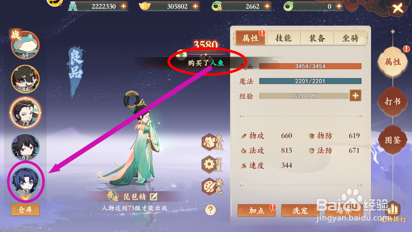Open the 图鉴 side menu
412x232 pixels.
click(393, 140)
